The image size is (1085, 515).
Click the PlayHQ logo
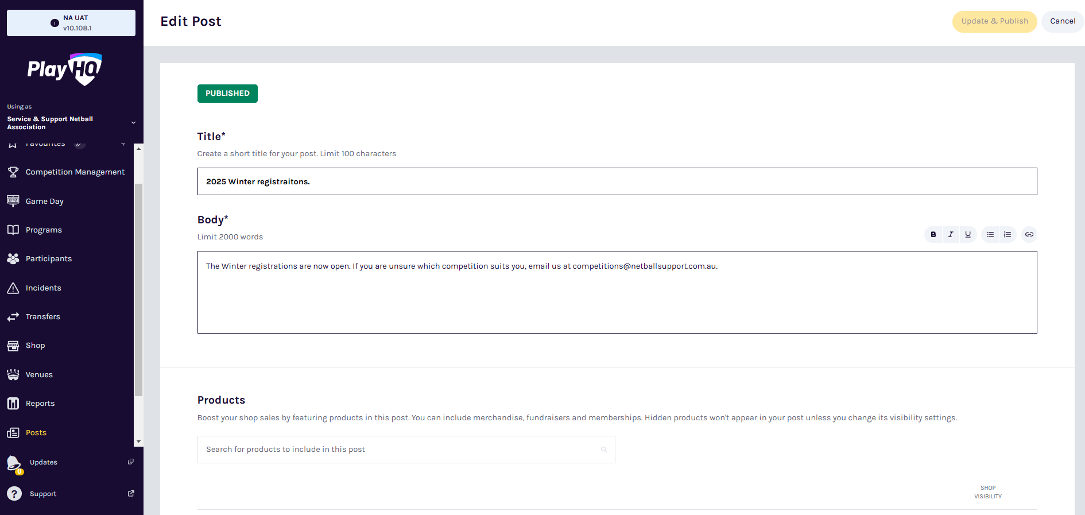click(x=65, y=69)
